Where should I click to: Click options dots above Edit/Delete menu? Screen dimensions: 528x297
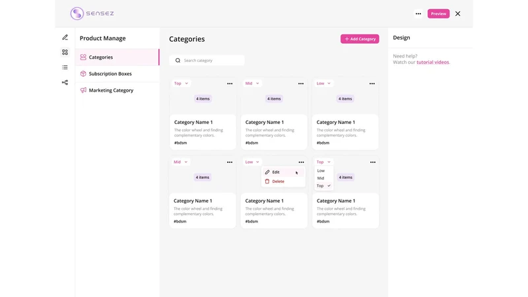(x=301, y=162)
